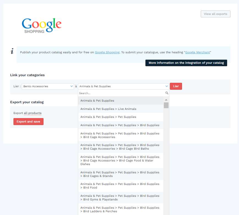Select 'Animals & Pet Supplies' top option
239x215 pixels.
[121, 100]
